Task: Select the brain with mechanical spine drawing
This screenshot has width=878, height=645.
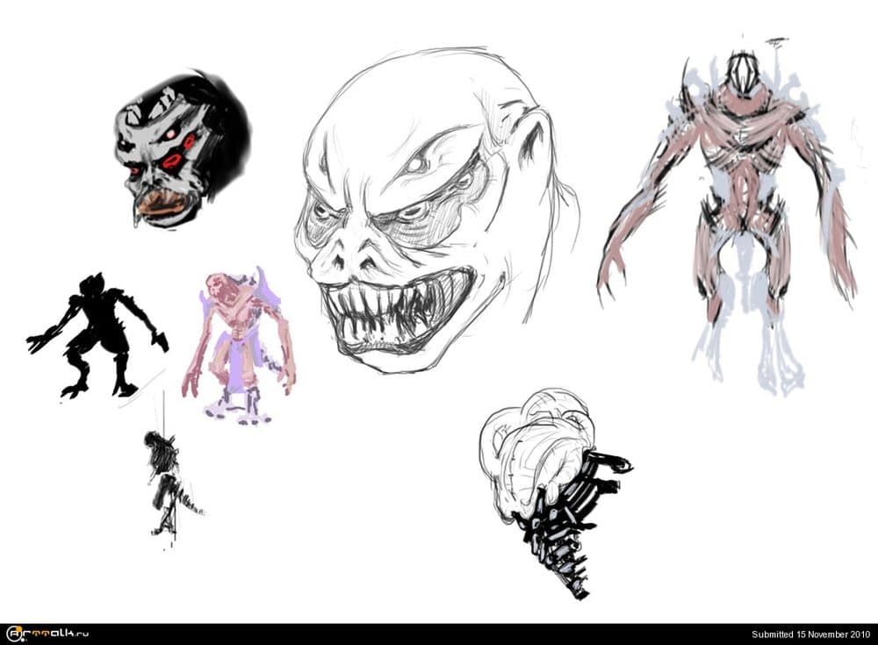Action: (549, 483)
